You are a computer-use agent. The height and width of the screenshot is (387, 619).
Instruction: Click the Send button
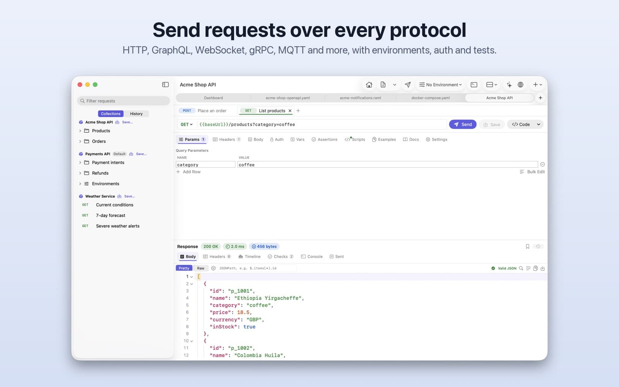pos(463,125)
